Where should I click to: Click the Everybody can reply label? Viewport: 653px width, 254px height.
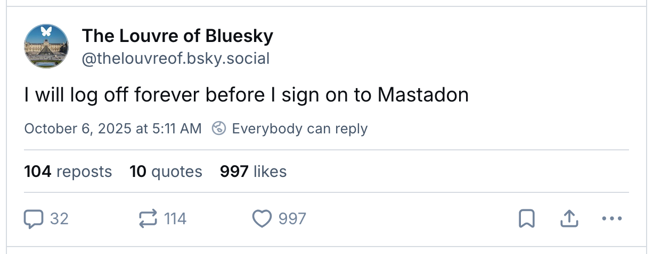299,129
